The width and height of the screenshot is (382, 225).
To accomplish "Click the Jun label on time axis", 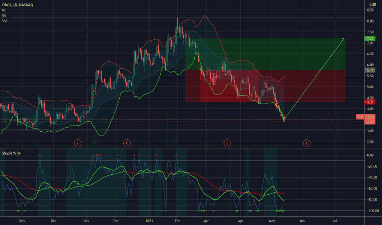I will pos(302,221).
